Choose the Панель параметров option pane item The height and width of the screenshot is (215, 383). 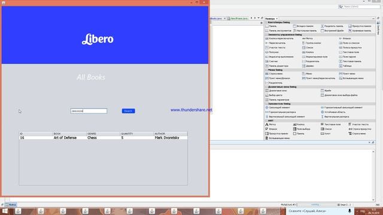pyautogui.click(x=277, y=100)
